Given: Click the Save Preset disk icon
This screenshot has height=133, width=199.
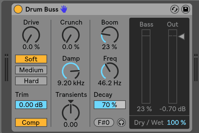Looking at the screenshot, I should click(x=186, y=9).
